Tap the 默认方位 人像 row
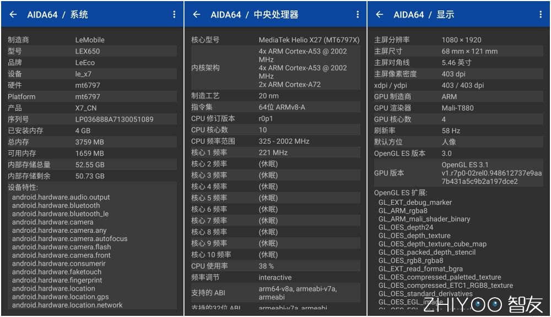 pos(458,142)
